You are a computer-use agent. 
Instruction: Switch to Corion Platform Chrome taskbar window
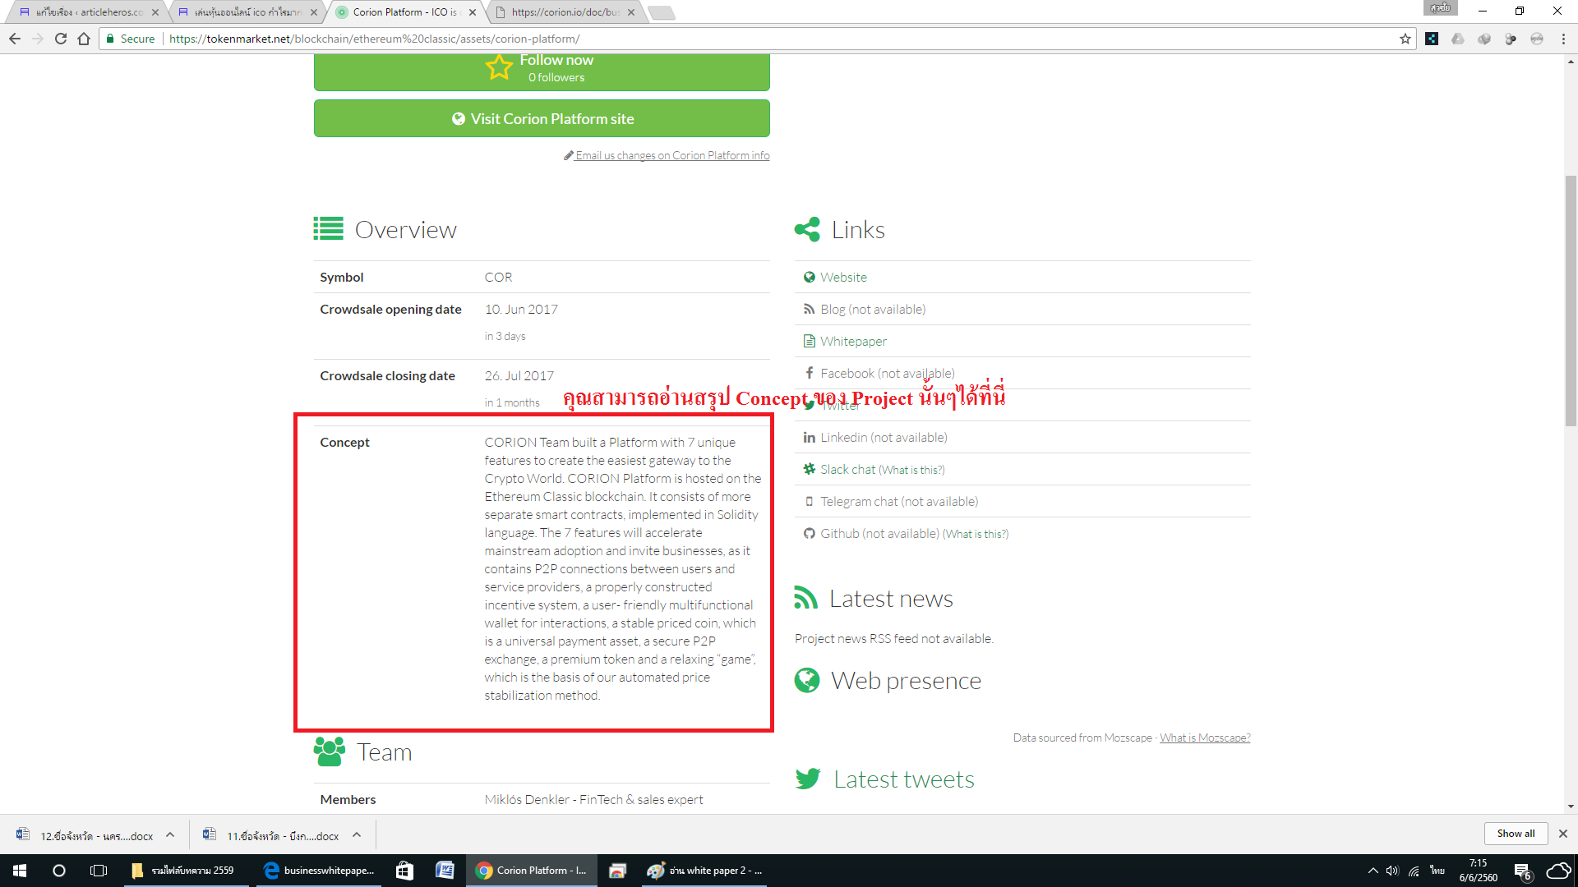click(x=533, y=871)
